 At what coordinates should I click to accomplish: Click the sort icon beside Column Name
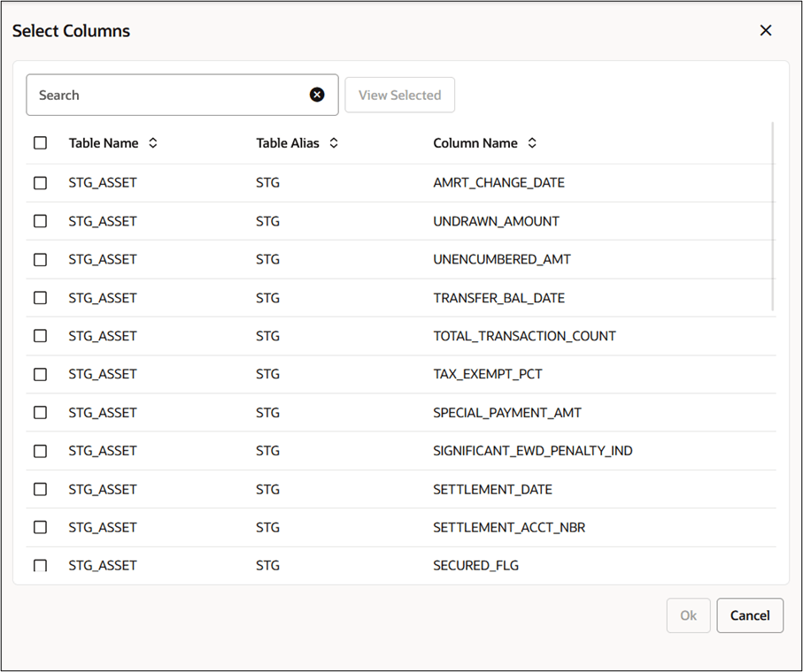531,142
